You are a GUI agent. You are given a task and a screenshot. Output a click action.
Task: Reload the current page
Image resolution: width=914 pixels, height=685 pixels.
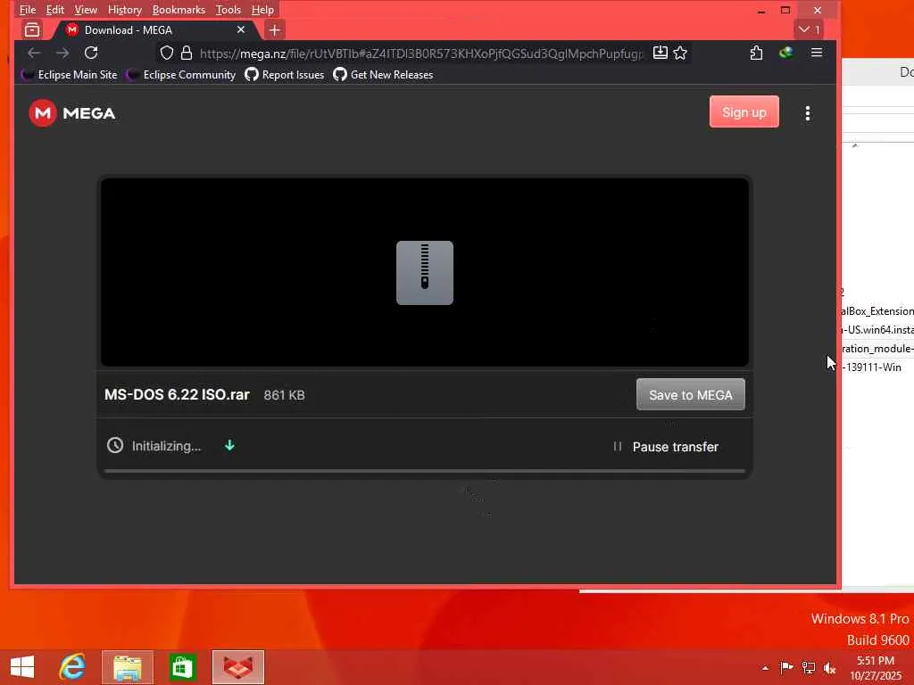pyautogui.click(x=91, y=53)
